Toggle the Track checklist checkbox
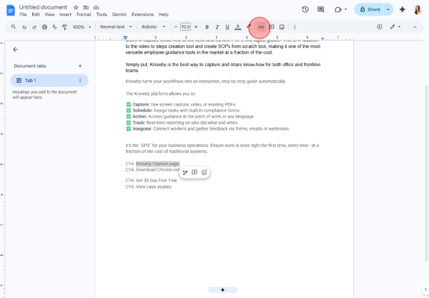This screenshot has height=298, width=429. [129, 123]
